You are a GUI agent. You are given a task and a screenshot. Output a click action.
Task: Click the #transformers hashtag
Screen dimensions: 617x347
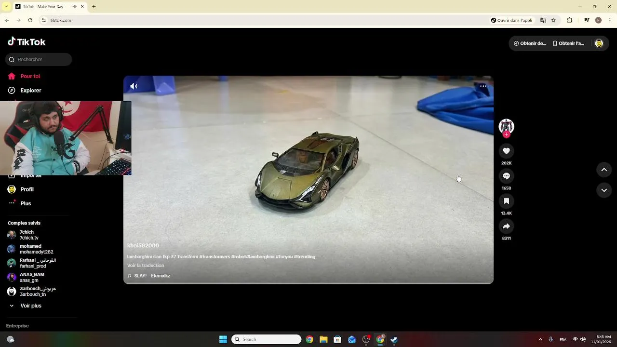(x=215, y=257)
